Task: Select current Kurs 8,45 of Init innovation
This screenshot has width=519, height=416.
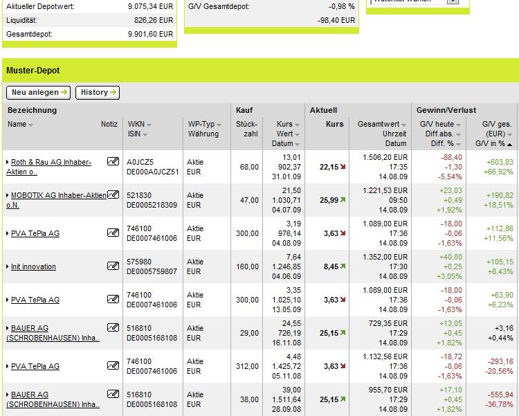Action: [x=331, y=266]
